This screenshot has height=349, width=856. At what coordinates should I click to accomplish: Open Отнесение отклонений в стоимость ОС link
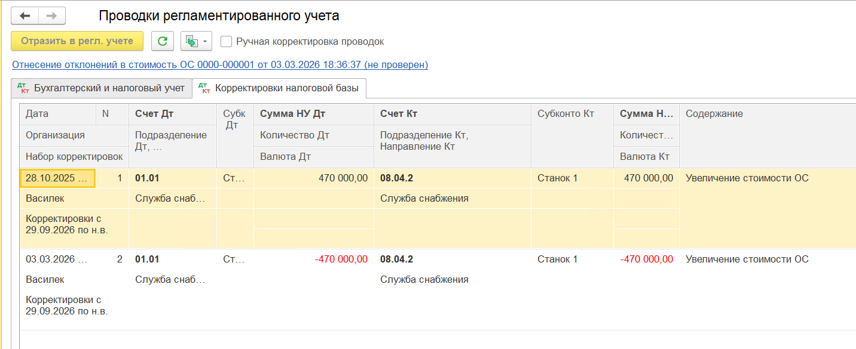[x=220, y=64]
